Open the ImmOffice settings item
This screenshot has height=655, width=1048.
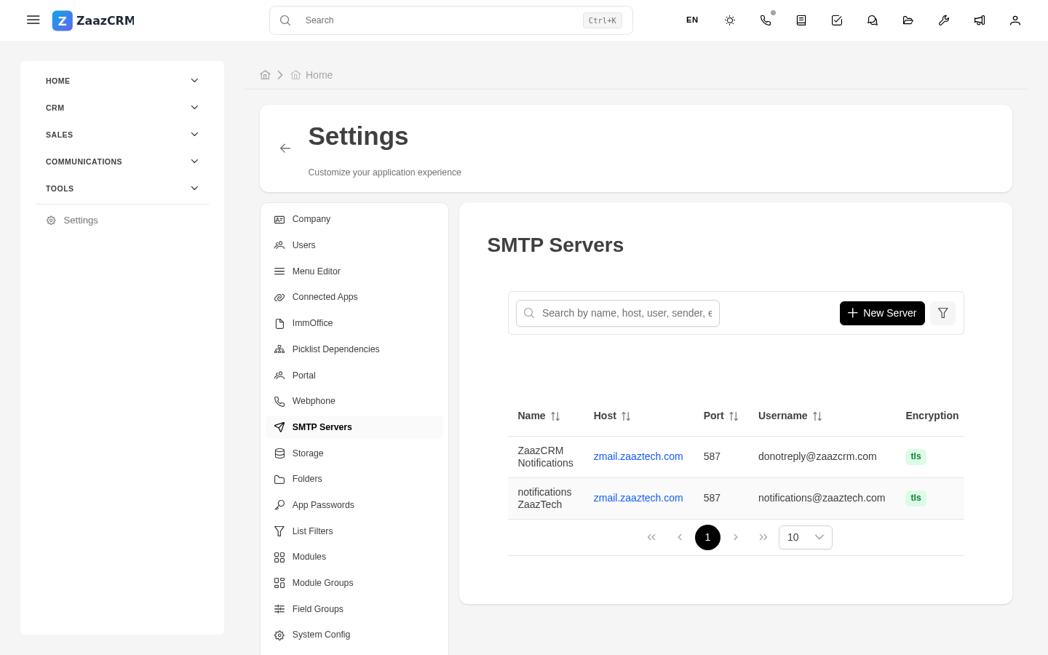coord(354,323)
